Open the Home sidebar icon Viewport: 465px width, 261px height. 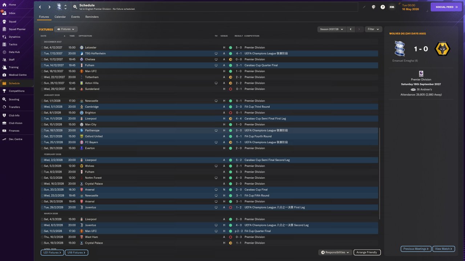tap(4, 5)
